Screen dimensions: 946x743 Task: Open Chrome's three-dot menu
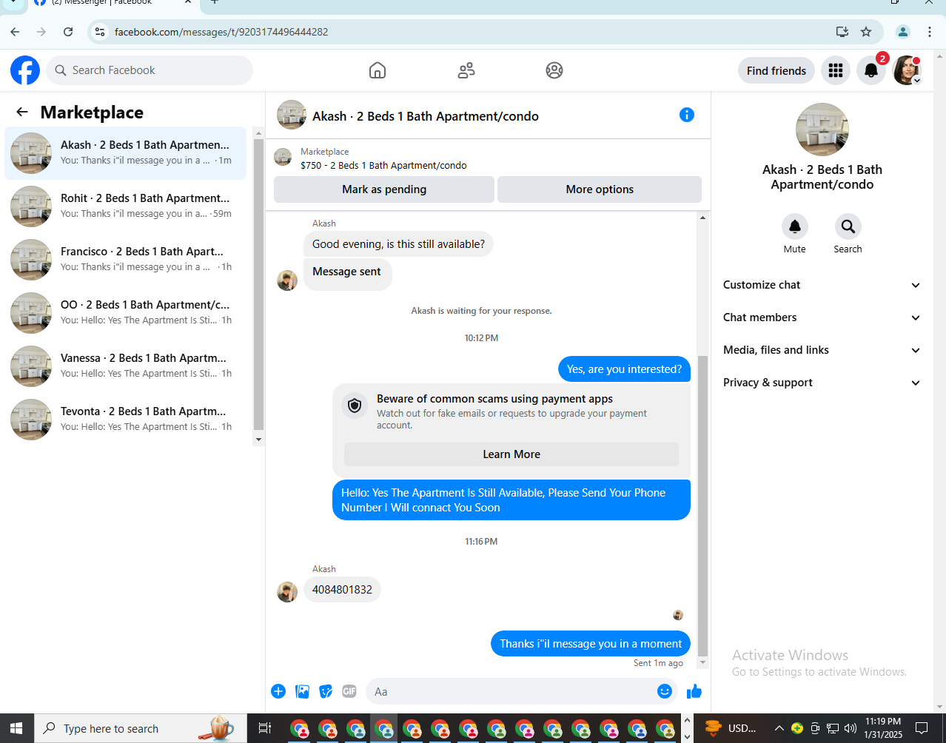tap(930, 32)
